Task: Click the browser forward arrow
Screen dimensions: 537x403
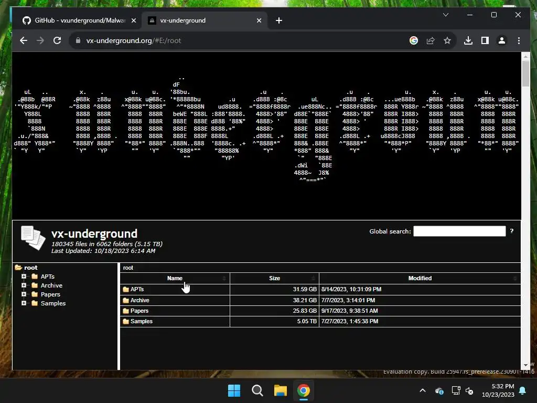Action: (x=40, y=40)
